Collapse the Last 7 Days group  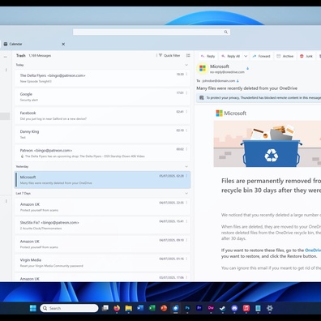coord(186,194)
